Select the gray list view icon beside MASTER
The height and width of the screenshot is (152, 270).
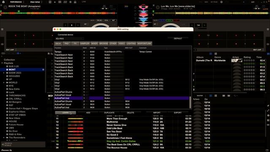point(216,96)
